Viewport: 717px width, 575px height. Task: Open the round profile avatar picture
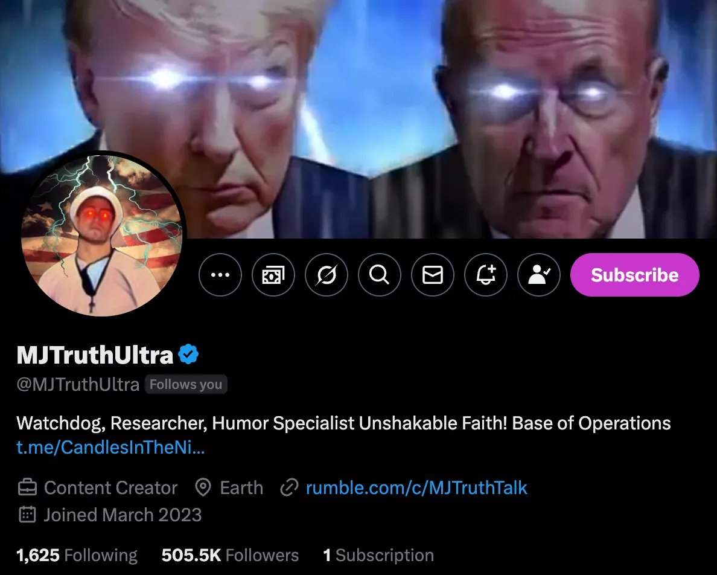(101, 236)
